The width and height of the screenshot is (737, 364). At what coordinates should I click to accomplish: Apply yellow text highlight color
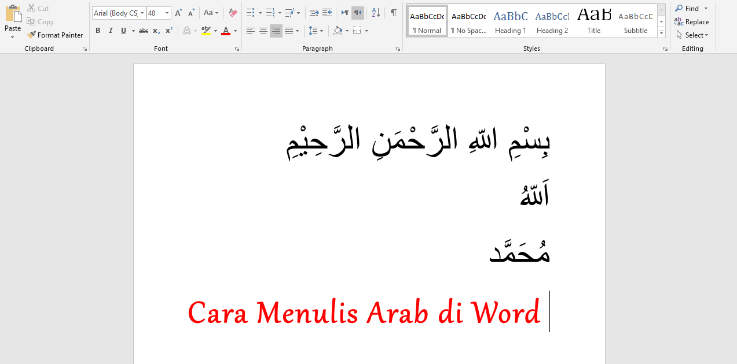pyautogui.click(x=206, y=31)
